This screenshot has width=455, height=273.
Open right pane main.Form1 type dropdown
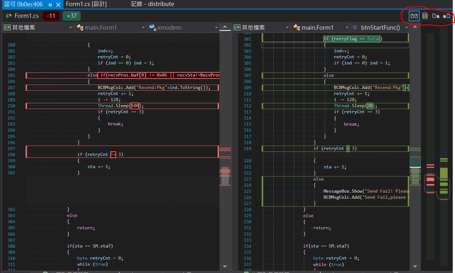[321, 27]
